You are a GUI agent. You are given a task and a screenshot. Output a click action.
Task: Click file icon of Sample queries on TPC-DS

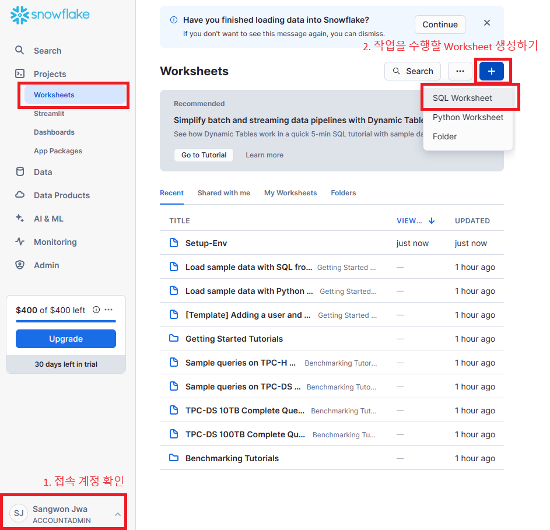[x=174, y=386]
